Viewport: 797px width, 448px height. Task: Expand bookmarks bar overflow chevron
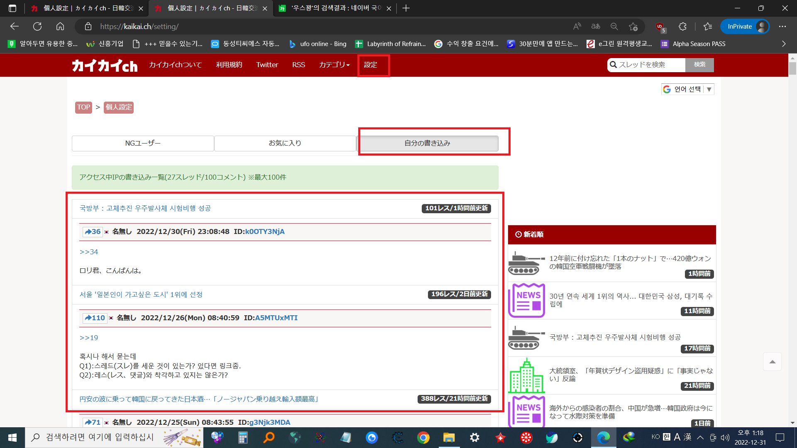click(784, 44)
